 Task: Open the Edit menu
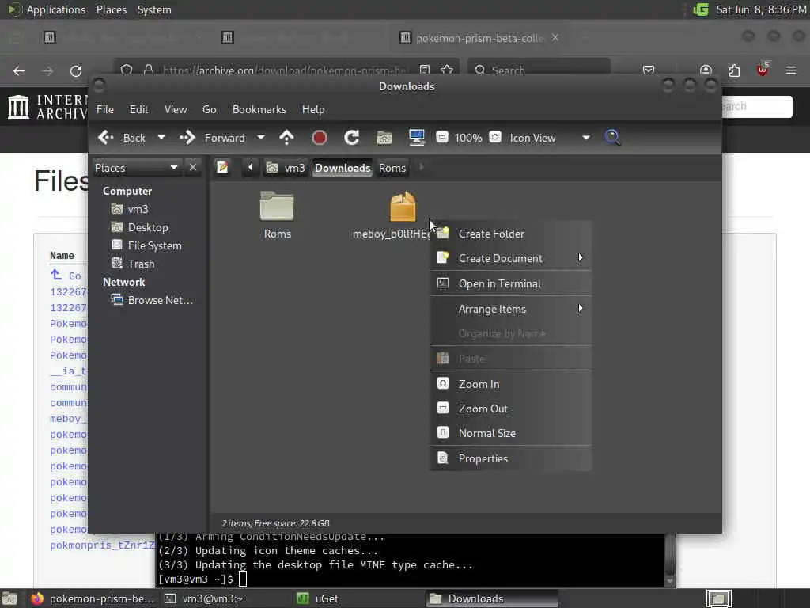[x=138, y=109]
